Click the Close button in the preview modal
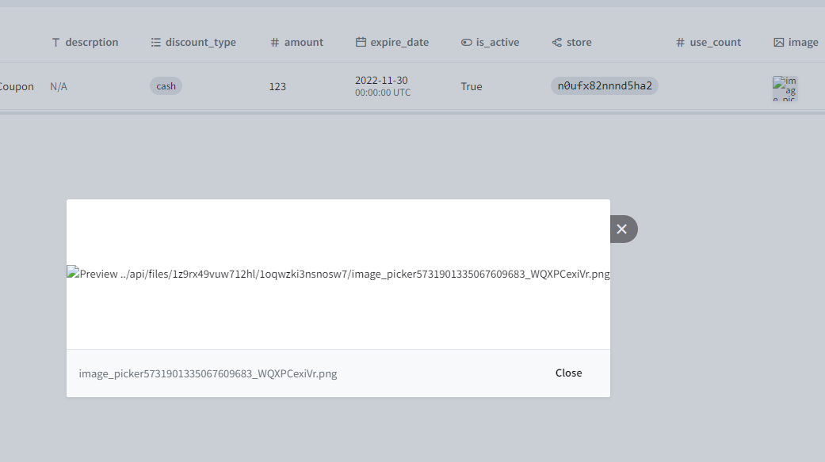Screen dimensions: 825x462 pyautogui.click(x=568, y=373)
